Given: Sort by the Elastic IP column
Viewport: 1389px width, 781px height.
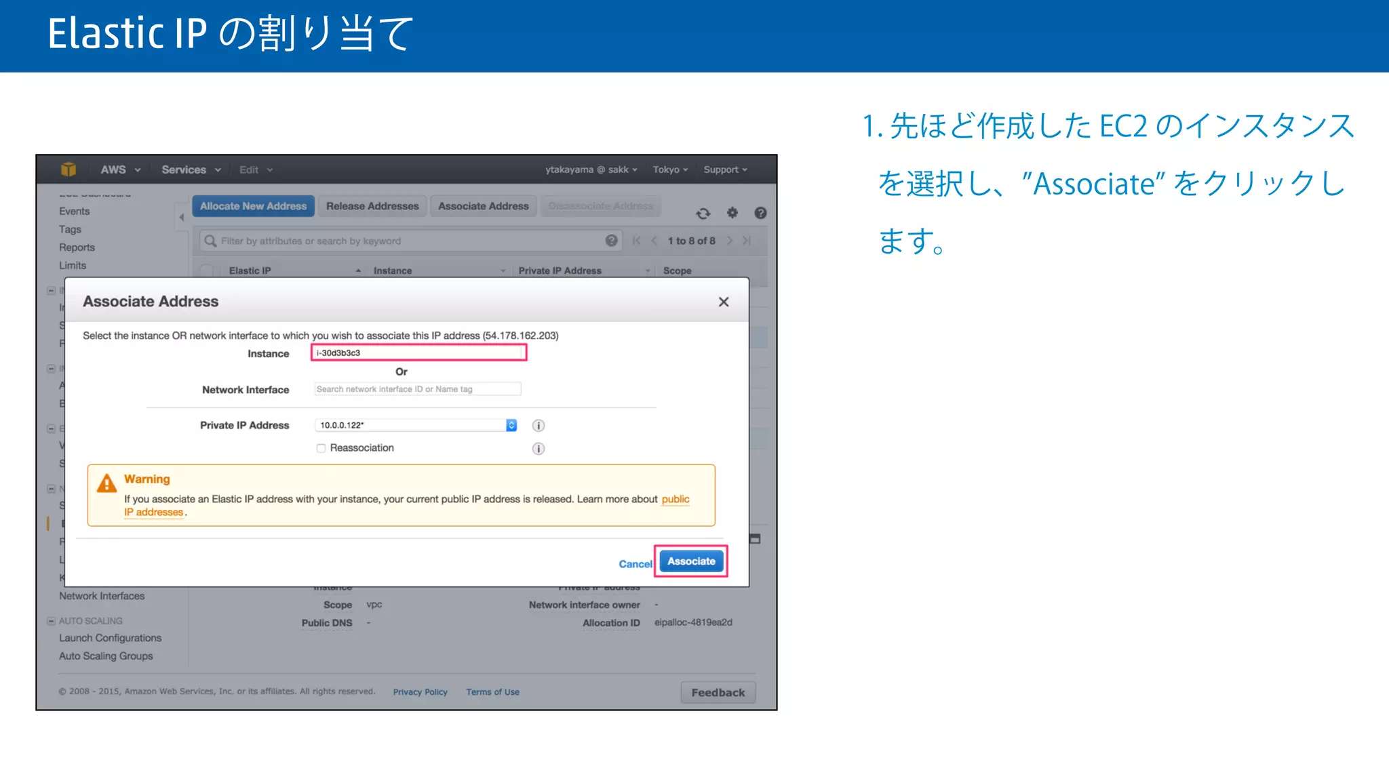Looking at the screenshot, I should 250,271.
